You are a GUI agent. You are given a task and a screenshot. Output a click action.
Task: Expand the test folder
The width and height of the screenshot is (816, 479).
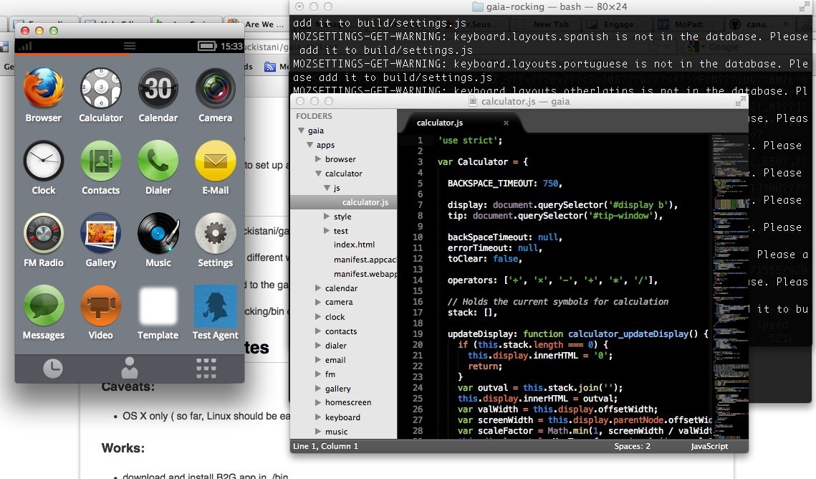pyautogui.click(x=327, y=231)
